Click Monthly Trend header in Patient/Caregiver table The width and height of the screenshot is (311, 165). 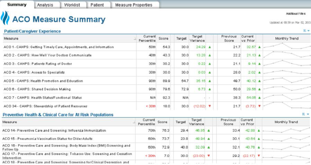tap(287, 39)
